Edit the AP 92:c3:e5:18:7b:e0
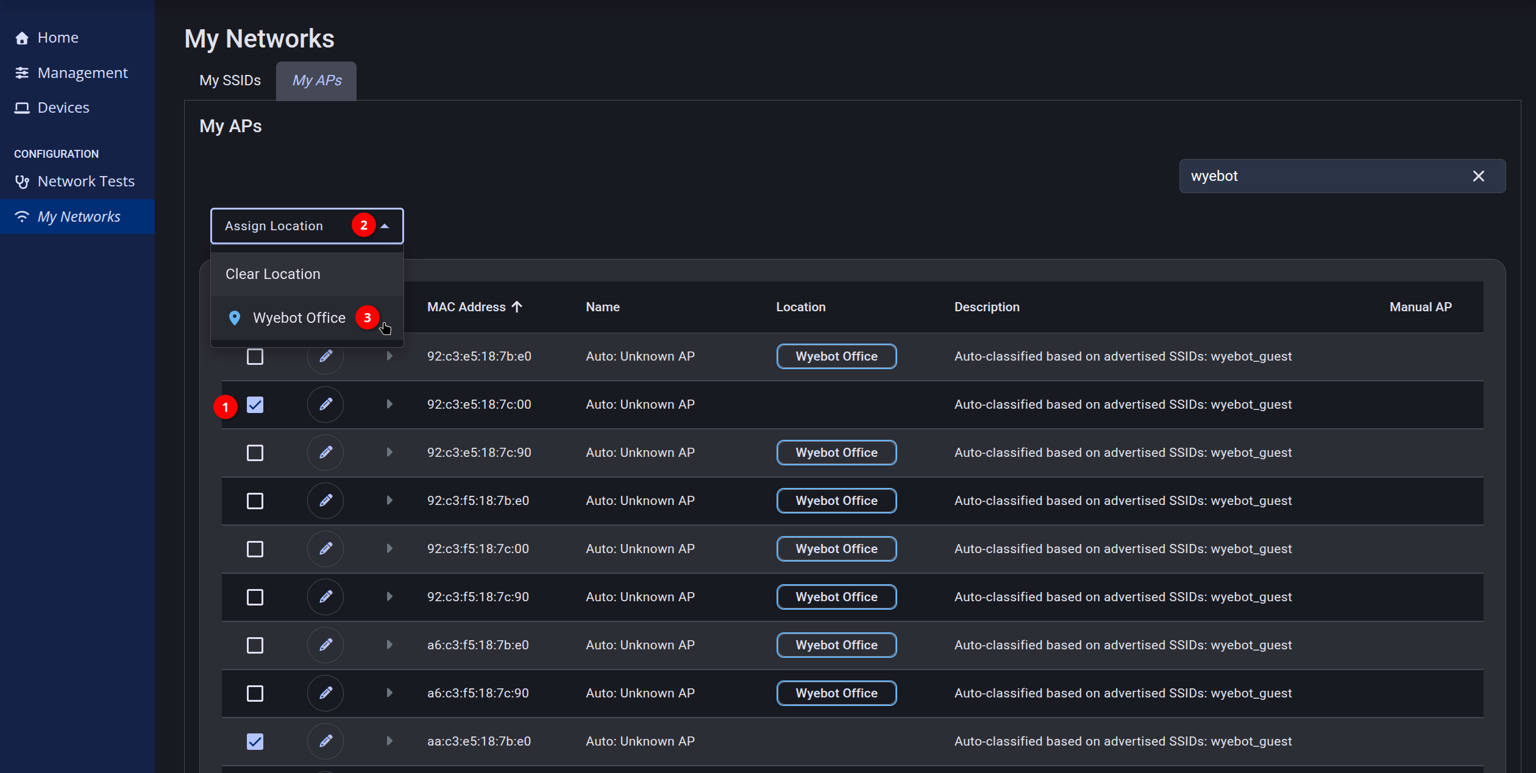This screenshot has width=1536, height=773. click(x=325, y=356)
